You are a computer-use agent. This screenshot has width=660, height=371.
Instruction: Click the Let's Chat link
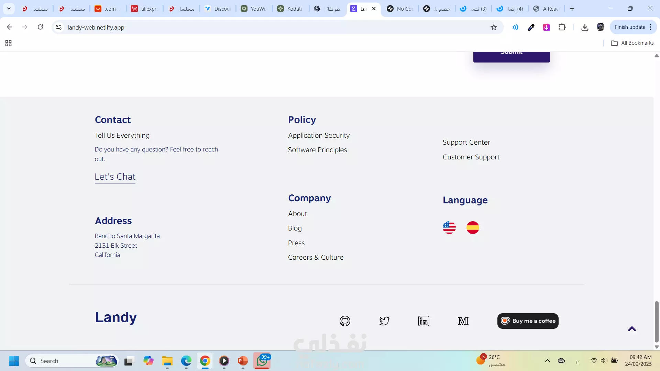coord(115,177)
